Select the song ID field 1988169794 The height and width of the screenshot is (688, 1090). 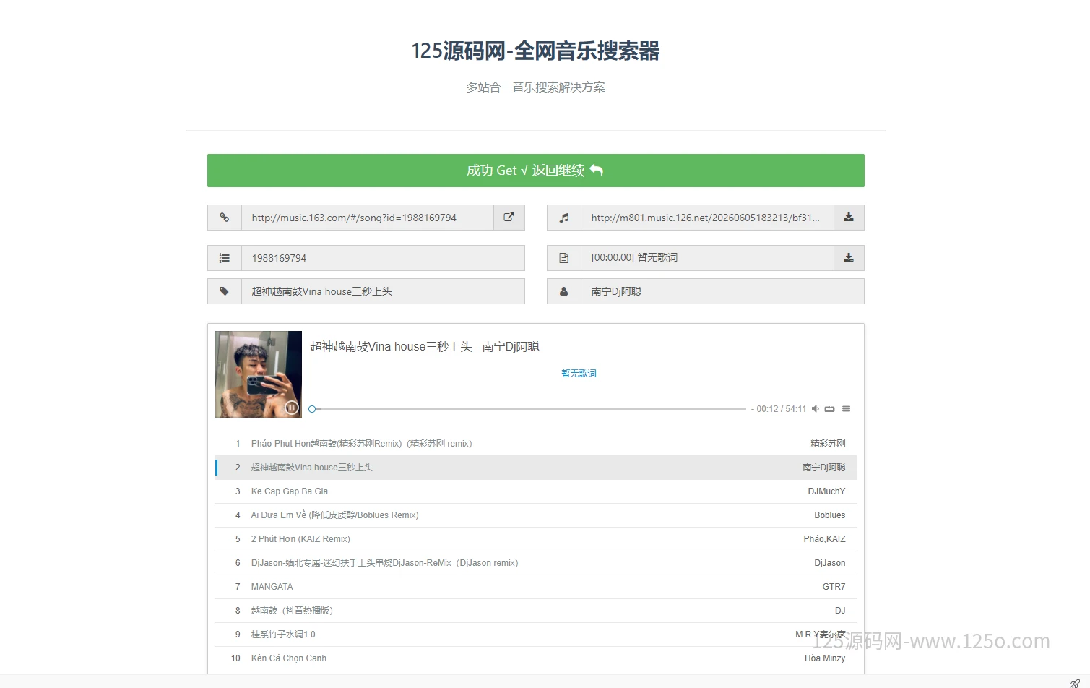[383, 258]
